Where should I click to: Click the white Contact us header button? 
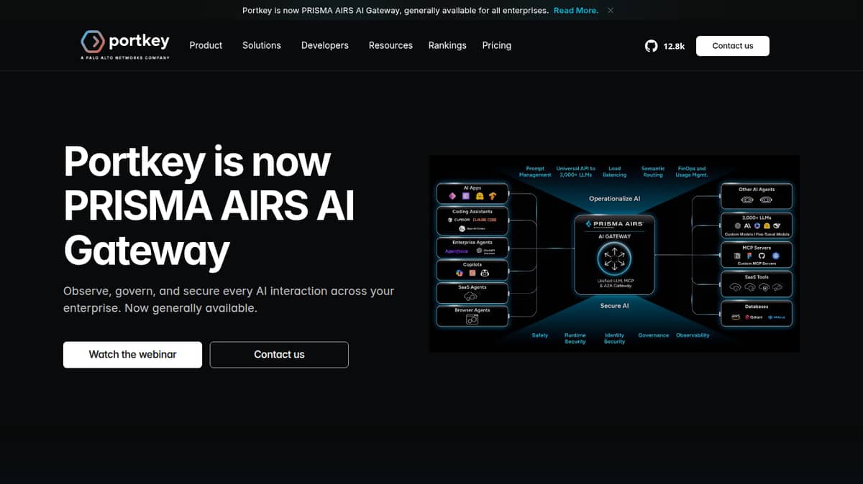pos(733,46)
